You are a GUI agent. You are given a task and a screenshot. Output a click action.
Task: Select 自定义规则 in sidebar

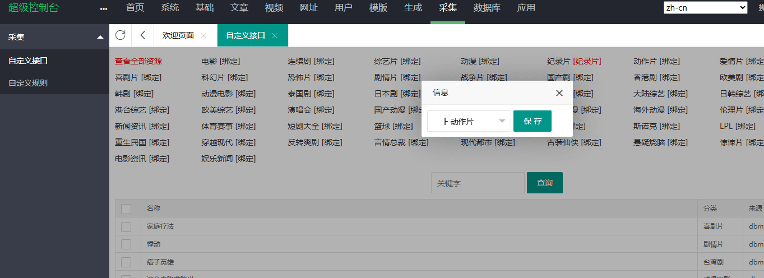[x=28, y=83]
